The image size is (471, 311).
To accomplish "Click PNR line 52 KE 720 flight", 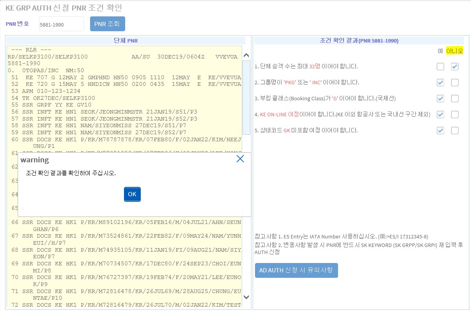I will click(x=126, y=84).
